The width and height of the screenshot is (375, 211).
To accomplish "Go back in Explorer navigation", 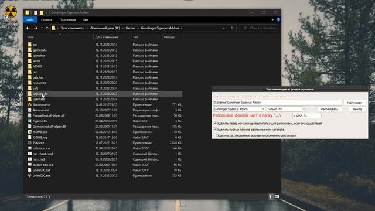I will pyautogui.click(x=28, y=28).
